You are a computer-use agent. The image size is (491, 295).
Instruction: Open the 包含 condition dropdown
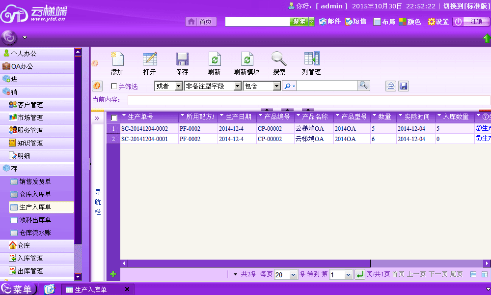(276, 86)
